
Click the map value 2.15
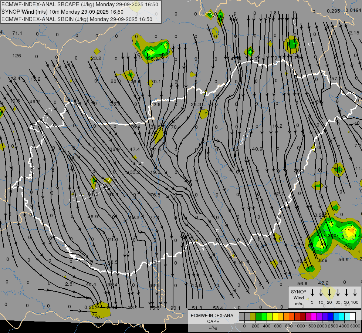click(x=354, y=33)
